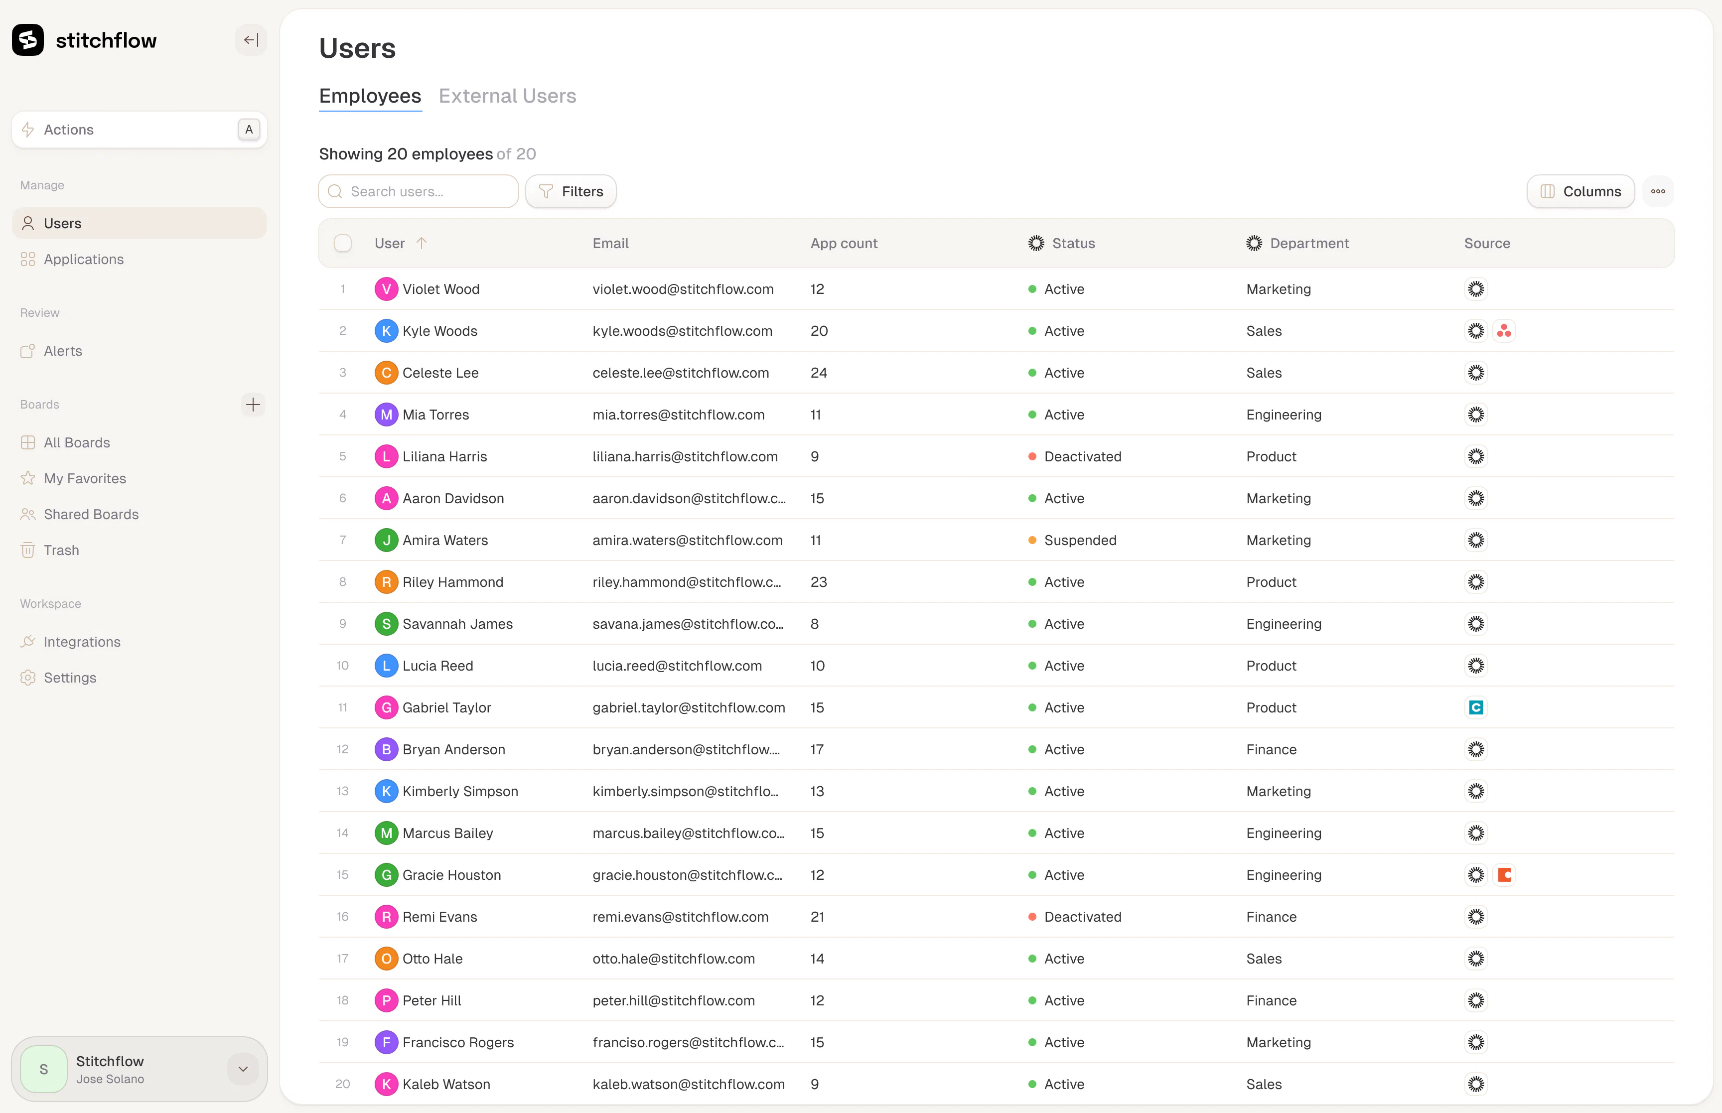
Task: Select Users in the sidebar
Action: [140, 223]
